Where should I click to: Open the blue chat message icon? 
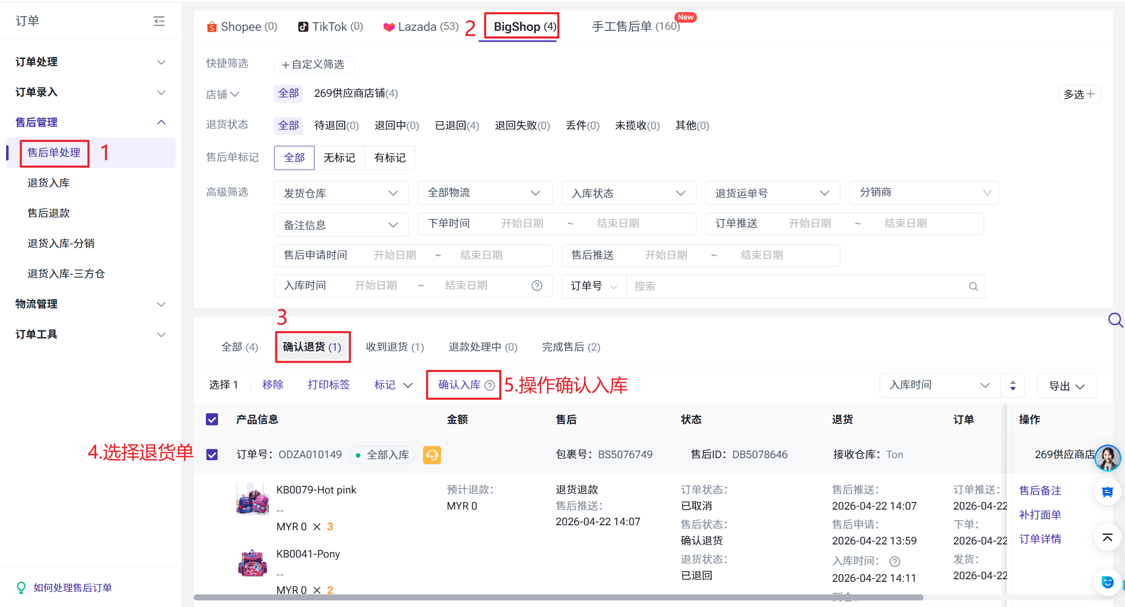pyautogui.click(x=1107, y=492)
